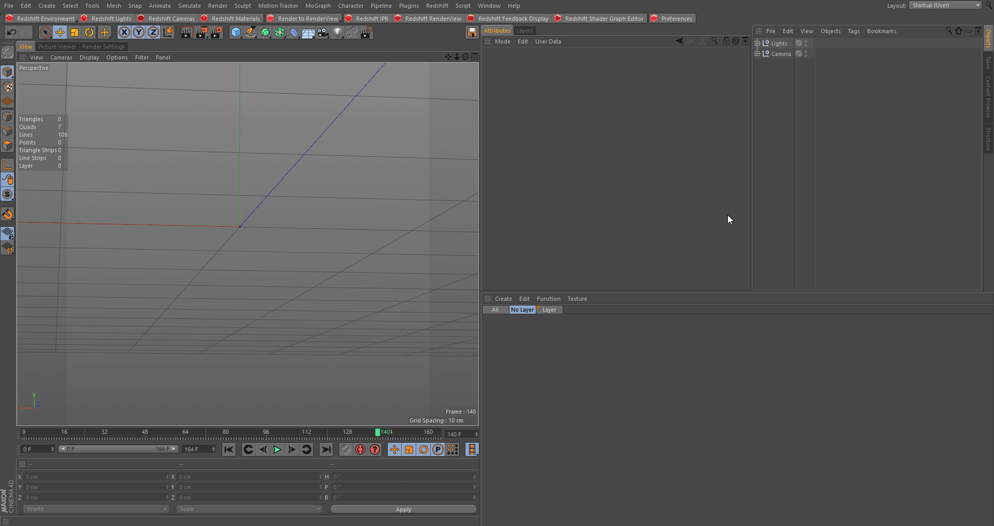This screenshot has height=526, width=994.
Task: Switch to Texture mode in left sidebar
Action: click(x=7, y=87)
